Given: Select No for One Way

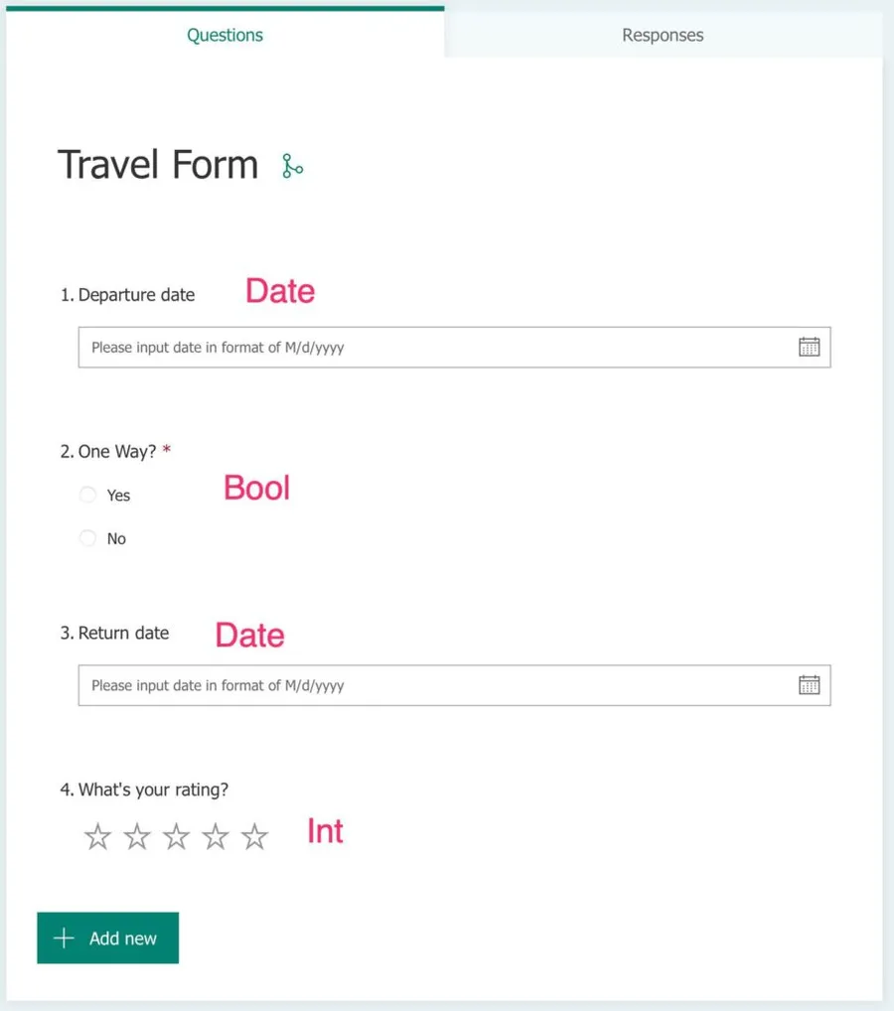Looking at the screenshot, I should (88, 538).
